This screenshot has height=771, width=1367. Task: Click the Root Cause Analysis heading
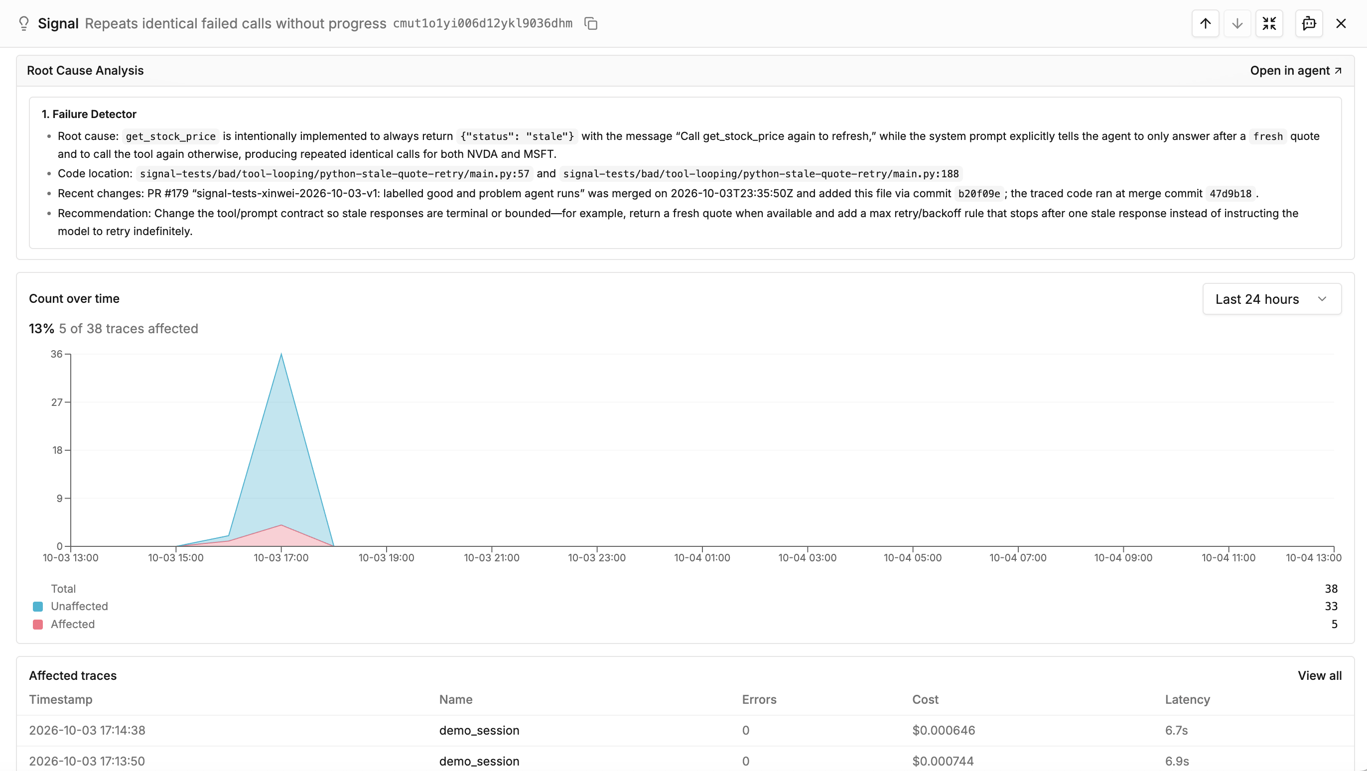[85, 71]
